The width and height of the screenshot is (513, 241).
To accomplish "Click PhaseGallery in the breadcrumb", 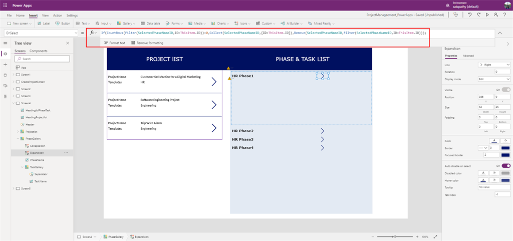I will (113, 237).
